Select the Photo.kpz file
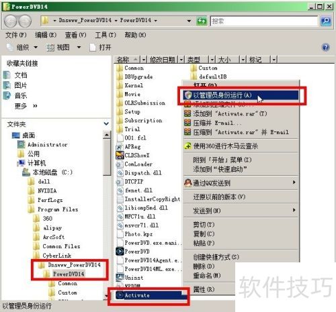The width and height of the screenshot is (336, 312). (135, 234)
